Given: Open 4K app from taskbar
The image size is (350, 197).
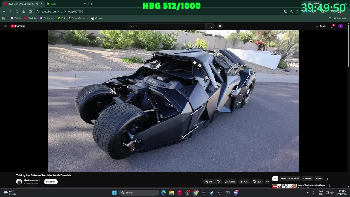Looking at the screenshot, I should (x=220, y=193).
